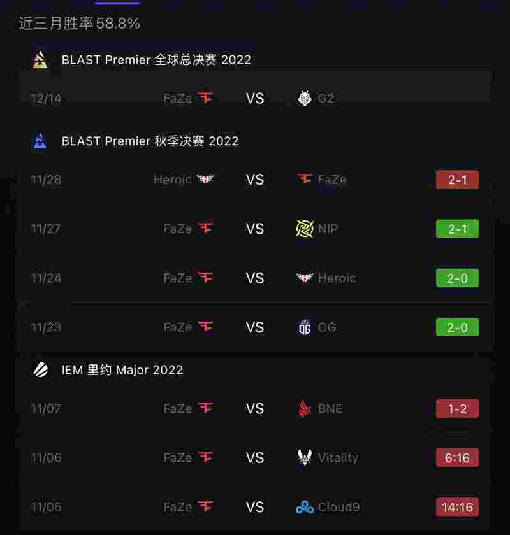Click the G2 team logo
510x535 pixels.
click(304, 98)
